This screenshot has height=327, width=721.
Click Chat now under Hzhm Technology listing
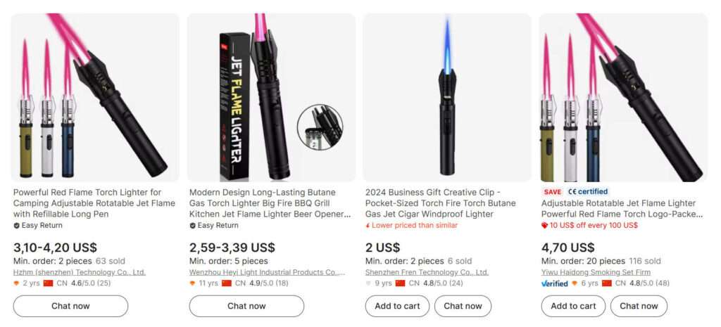point(70,306)
